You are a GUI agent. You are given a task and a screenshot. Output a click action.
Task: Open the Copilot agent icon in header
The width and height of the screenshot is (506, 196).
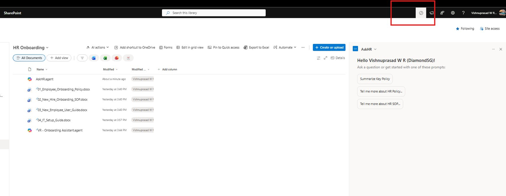421,13
